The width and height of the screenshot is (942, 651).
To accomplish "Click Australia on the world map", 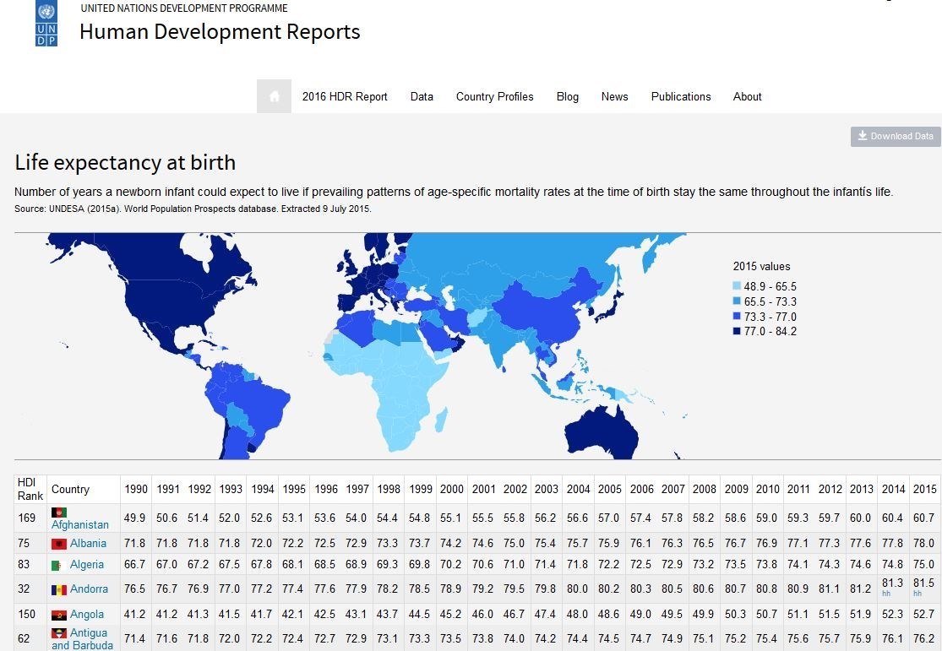I will point(598,432).
